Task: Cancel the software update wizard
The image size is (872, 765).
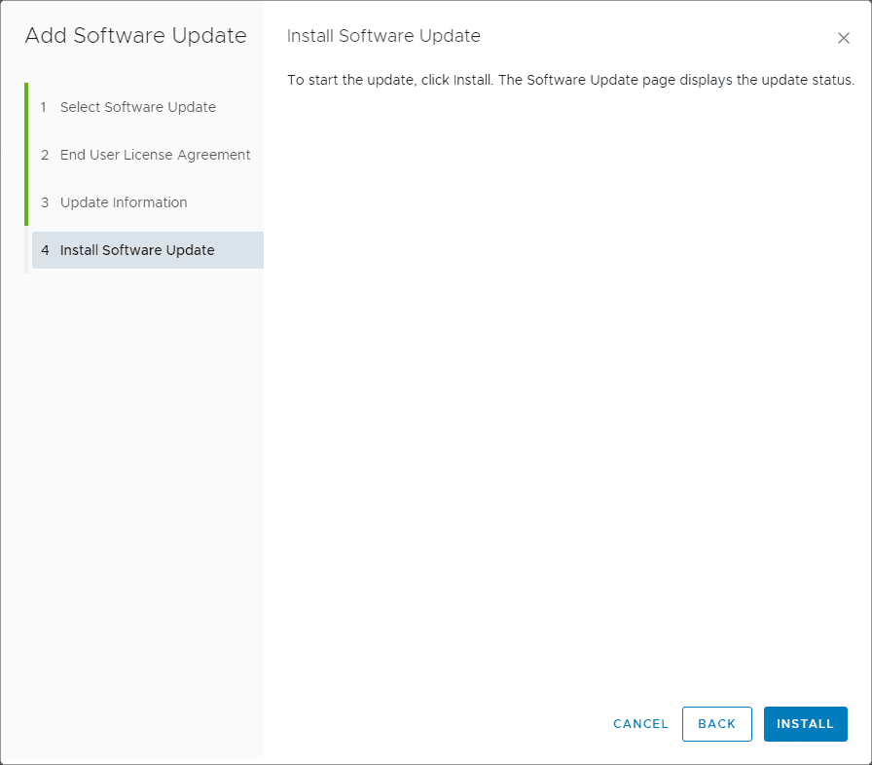Action: (640, 724)
